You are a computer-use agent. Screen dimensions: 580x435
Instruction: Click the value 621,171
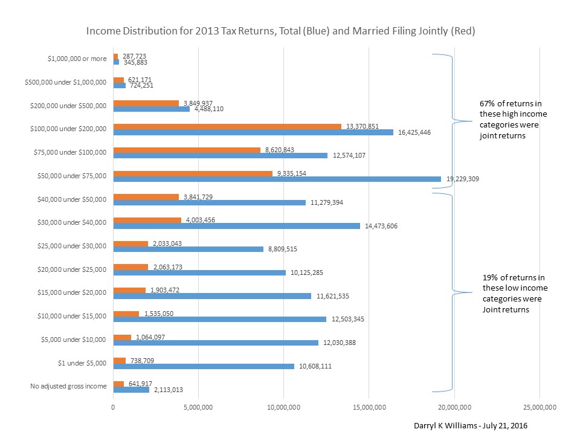pyautogui.click(x=140, y=80)
